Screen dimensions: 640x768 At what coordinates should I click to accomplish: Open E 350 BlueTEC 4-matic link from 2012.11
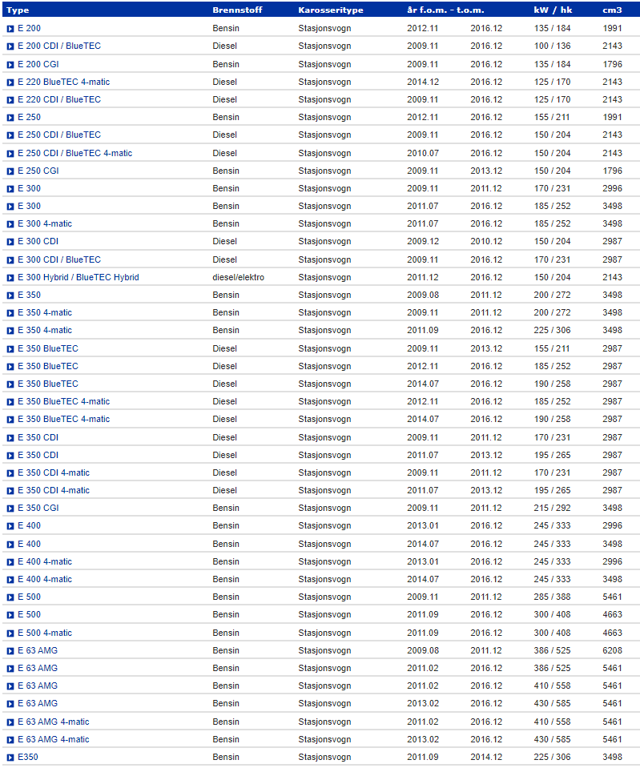tap(64, 401)
